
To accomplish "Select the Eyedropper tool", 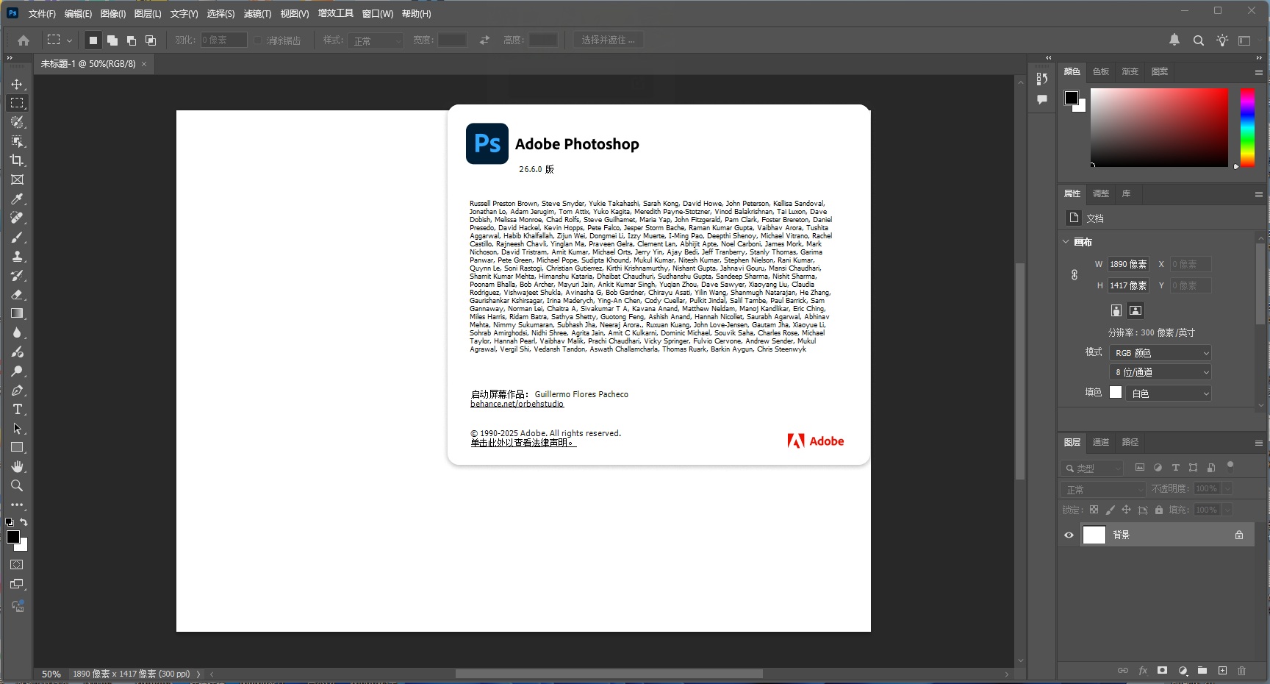I will click(17, 199).
